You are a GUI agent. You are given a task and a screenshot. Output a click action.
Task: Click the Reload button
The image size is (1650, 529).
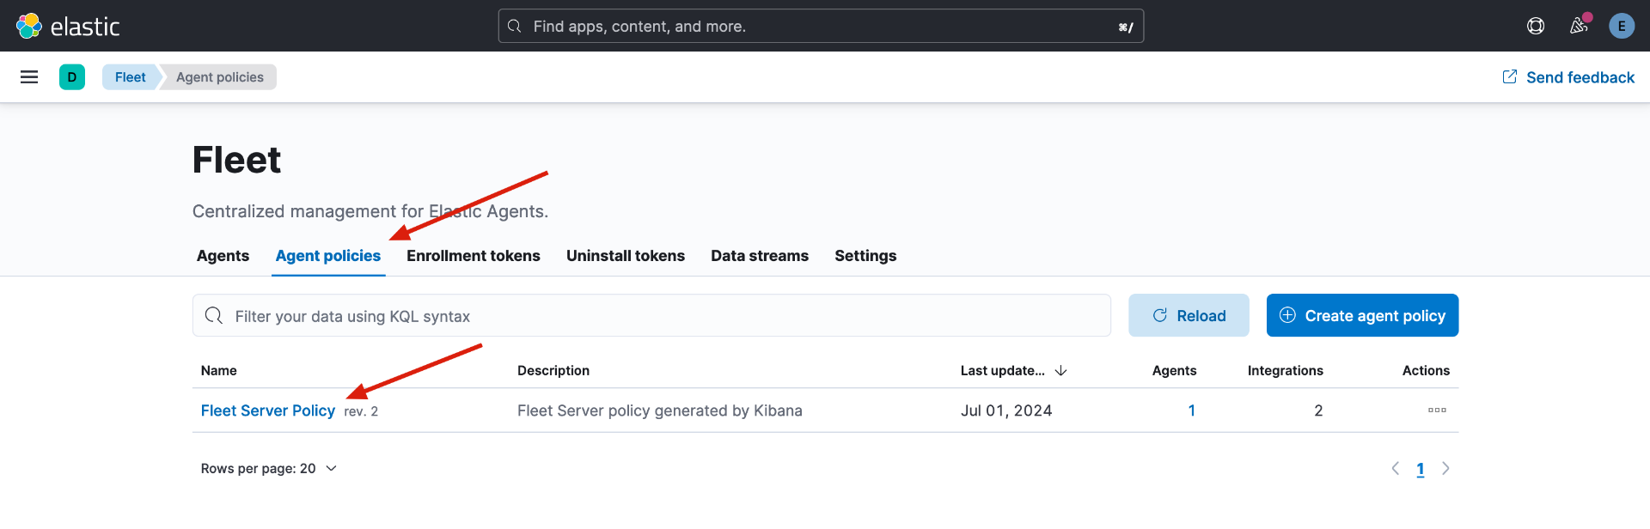(x=1189, y=315)
